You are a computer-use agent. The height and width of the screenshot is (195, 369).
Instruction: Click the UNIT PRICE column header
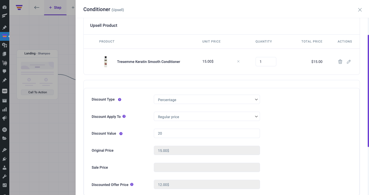click(212, 42)
